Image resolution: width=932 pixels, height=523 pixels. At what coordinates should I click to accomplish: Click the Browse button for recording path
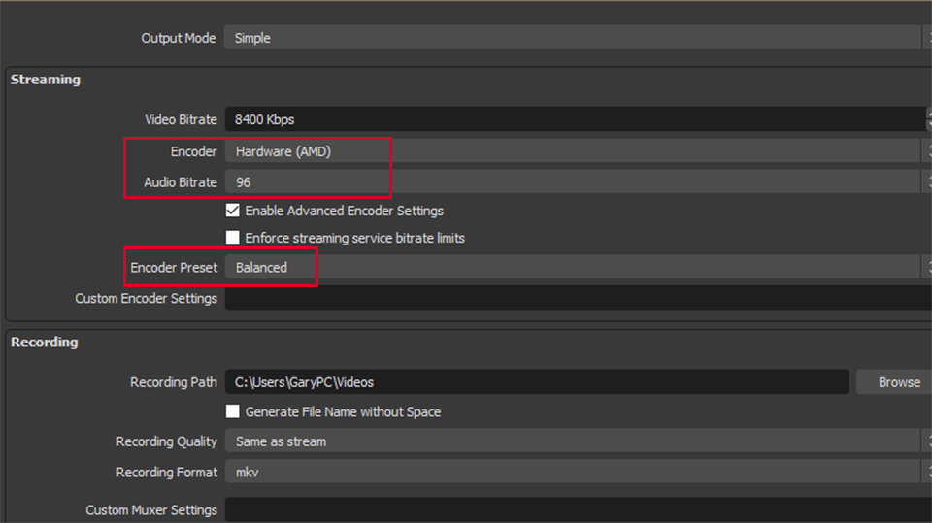(894, 382)
